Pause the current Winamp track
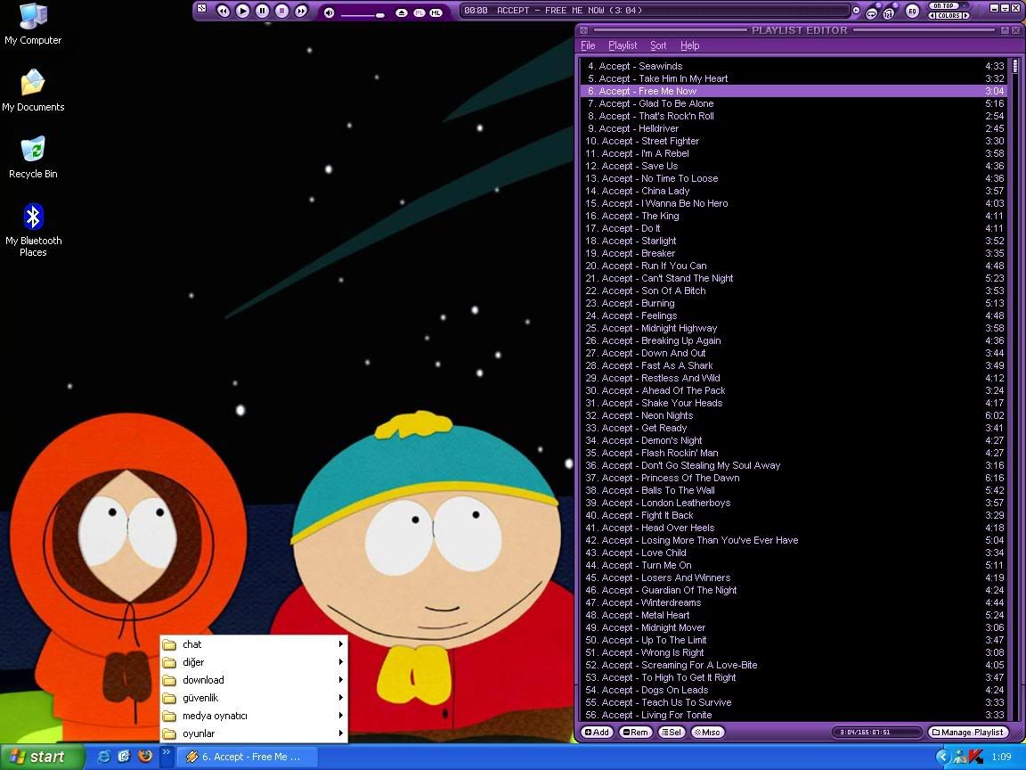This screenshot has height=770, width=1026. click(x=262, y=11)
